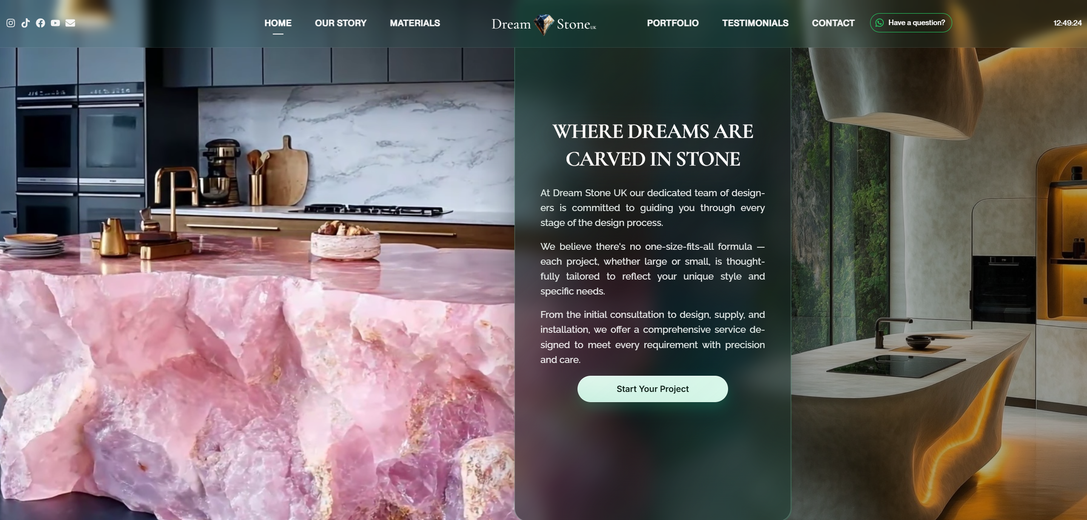Viewport: 1087px width, 520px height.
Task: Click the clock showing 12:49:24
Action: point(1067,23)
